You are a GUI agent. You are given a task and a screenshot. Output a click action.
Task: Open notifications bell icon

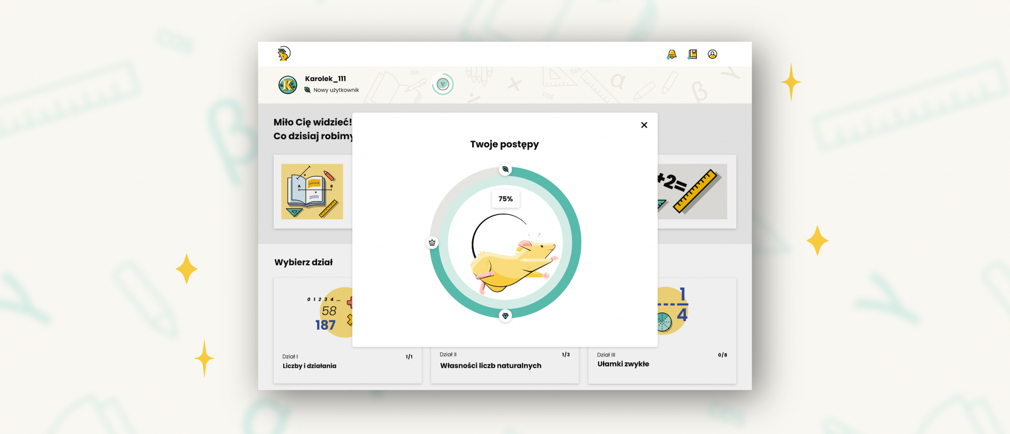pos(672,54)
